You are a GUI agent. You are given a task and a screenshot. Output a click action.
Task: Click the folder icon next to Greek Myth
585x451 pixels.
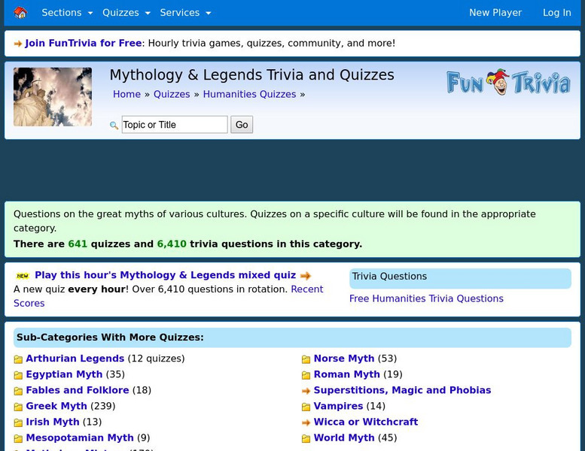point(18,407)
